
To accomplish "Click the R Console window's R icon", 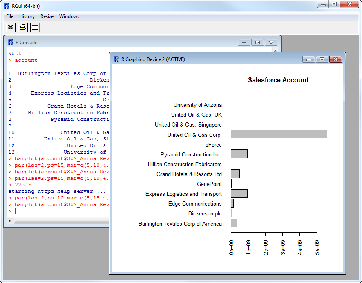I will coord(11,43).
